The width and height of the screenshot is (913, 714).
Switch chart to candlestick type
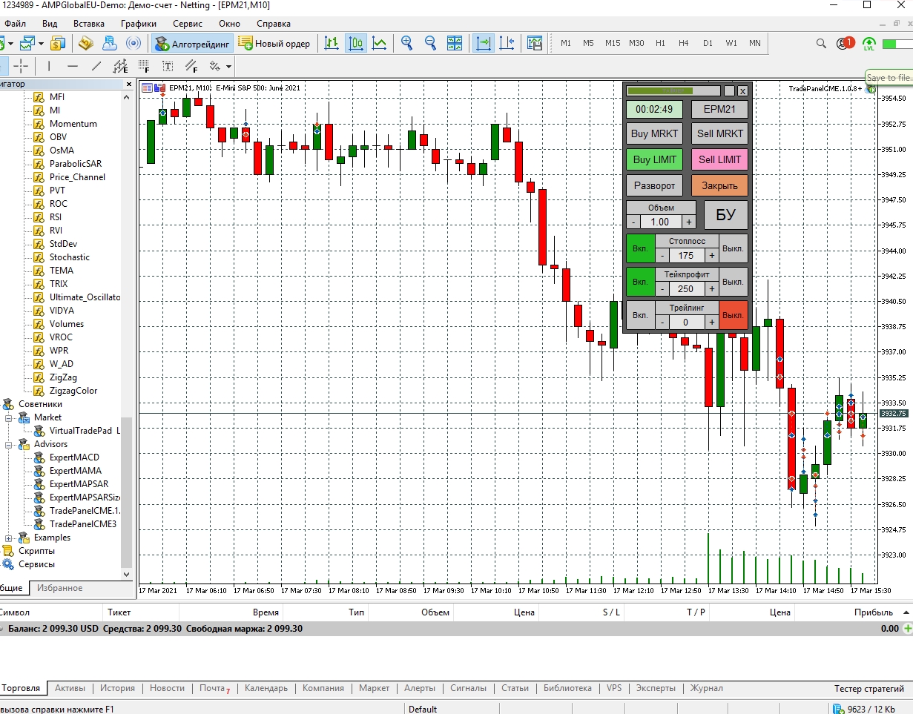(x=356, y=44)
